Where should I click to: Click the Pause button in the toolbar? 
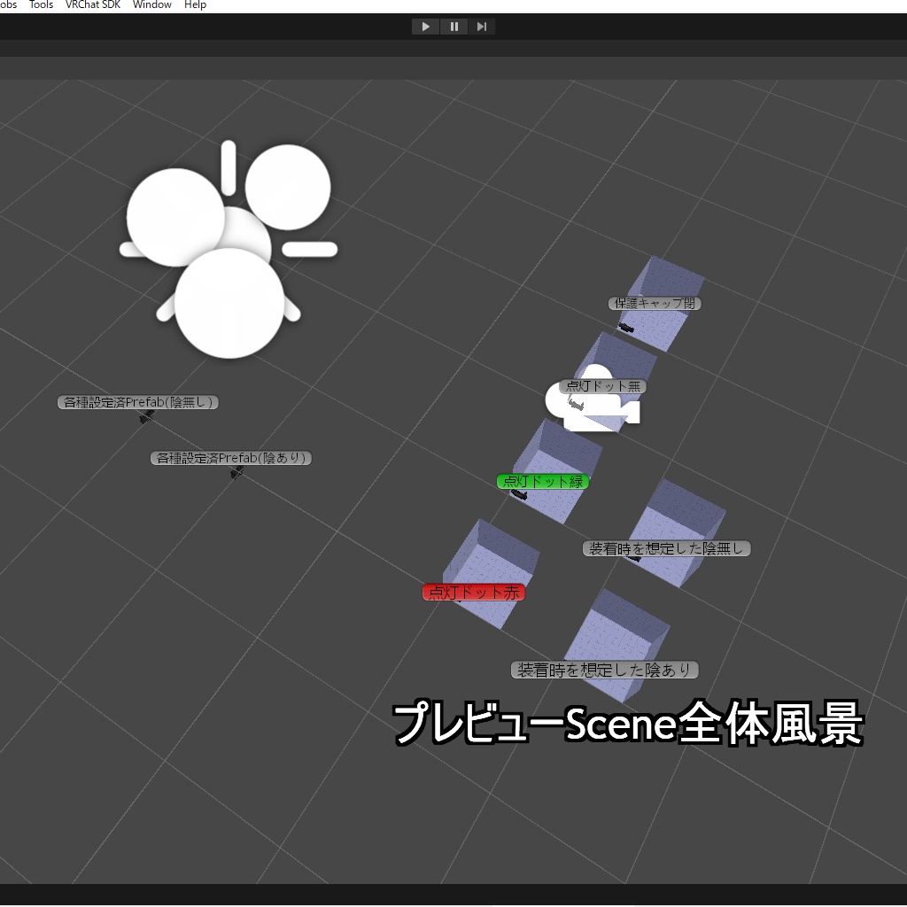[454, 27]
